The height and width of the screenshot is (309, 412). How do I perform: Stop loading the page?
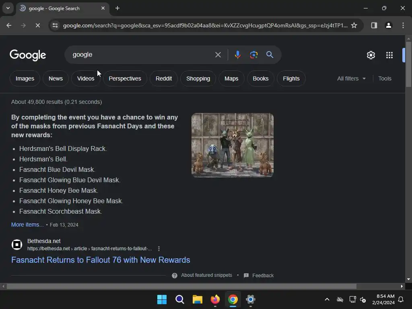37,25
